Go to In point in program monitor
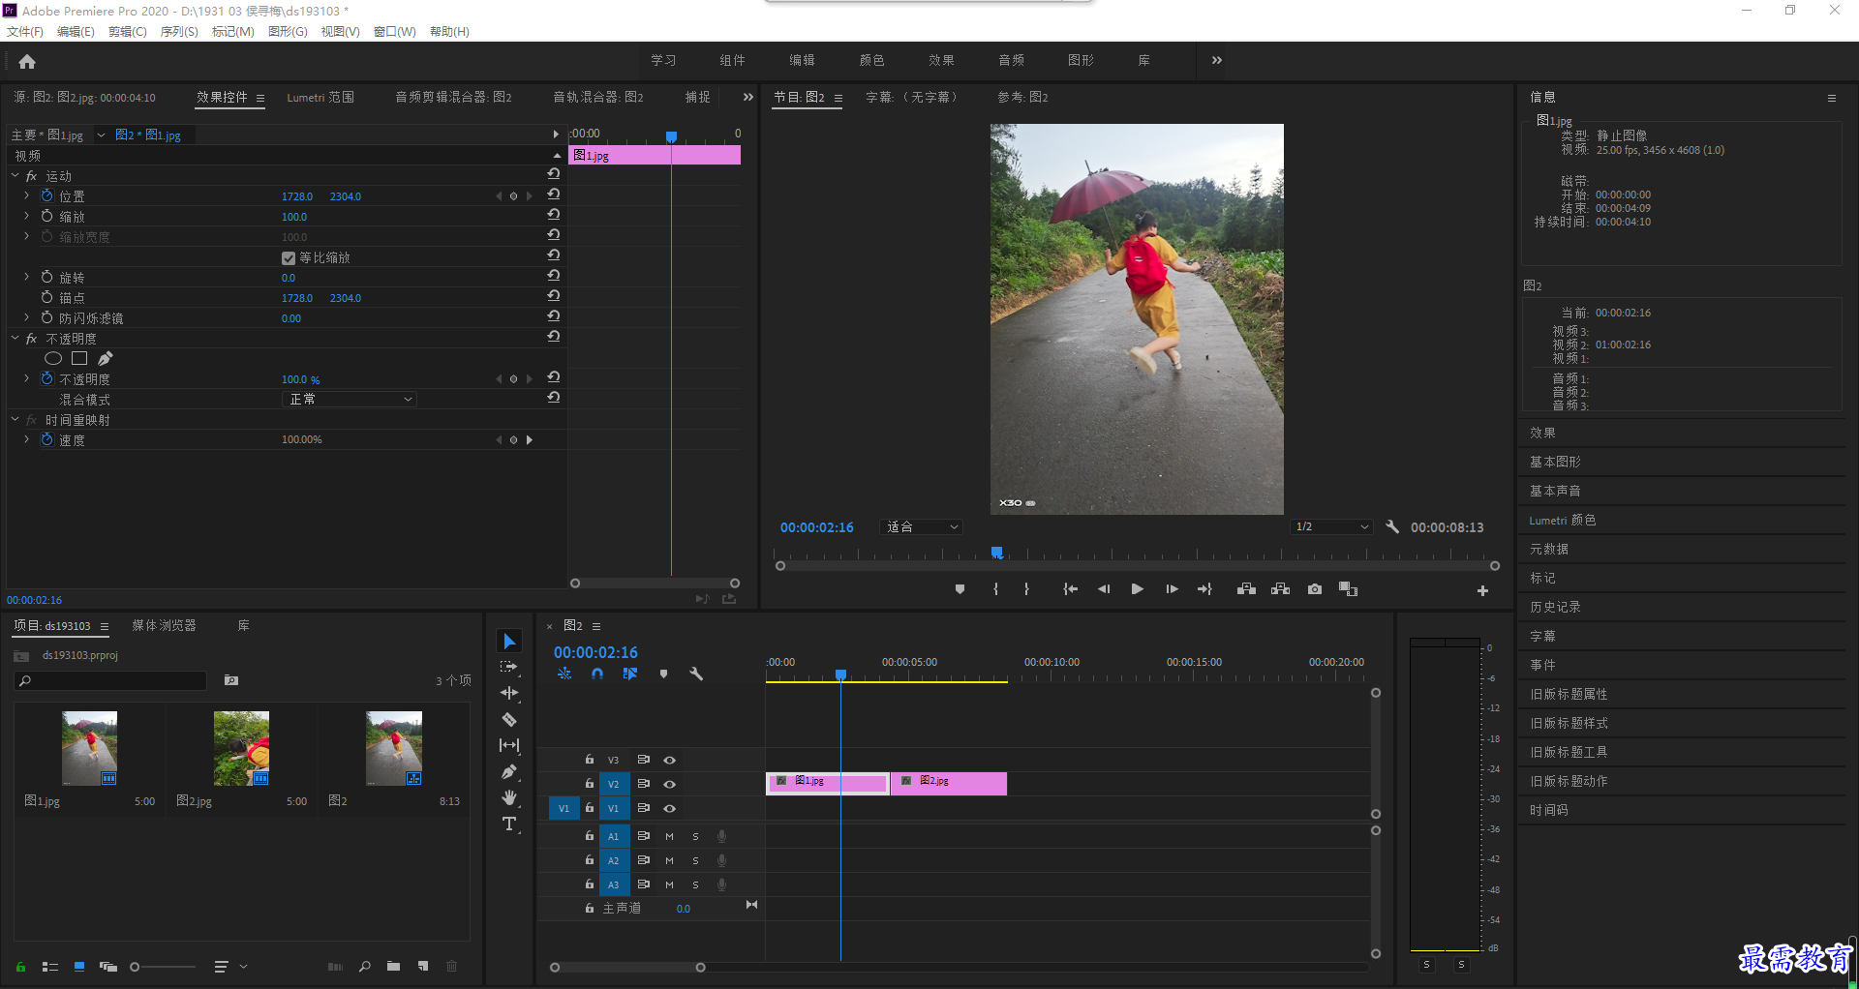Viewport: 1859px width, 989px height. tap(1070, 589)
